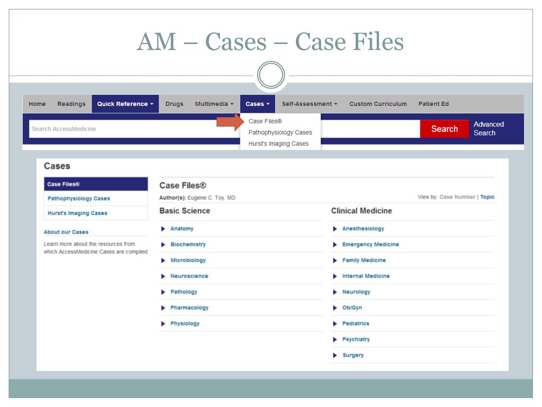Open the Pharmacology case link
The image size is (542, 407).
[189, 308]
